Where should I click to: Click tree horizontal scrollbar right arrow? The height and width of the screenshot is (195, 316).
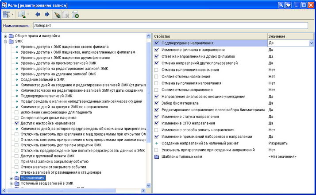[143, 191]
